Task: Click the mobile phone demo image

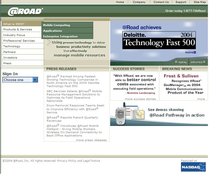Action: [120, 114]
